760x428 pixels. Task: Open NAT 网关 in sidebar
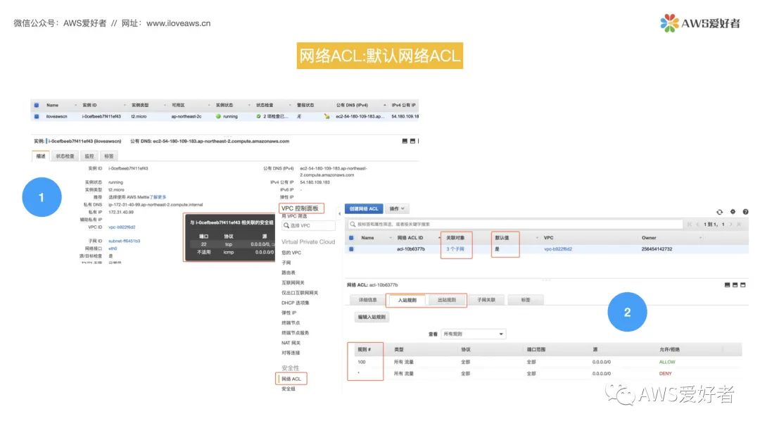(291, 344)
